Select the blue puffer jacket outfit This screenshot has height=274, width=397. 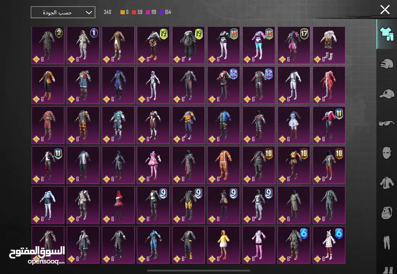point(224,125)
